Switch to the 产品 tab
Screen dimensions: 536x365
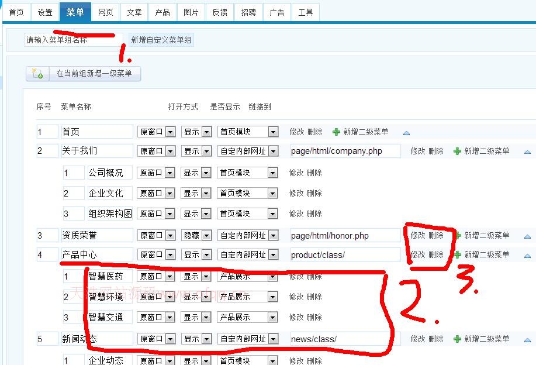coord(162,12)
